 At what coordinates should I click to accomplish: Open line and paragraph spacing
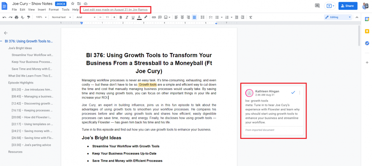202,17
